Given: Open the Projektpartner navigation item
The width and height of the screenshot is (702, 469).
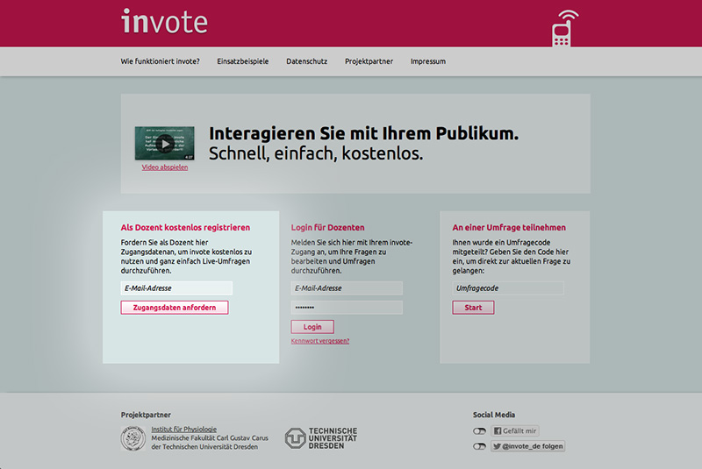Looking at the screenshot, I should (369, 61).
